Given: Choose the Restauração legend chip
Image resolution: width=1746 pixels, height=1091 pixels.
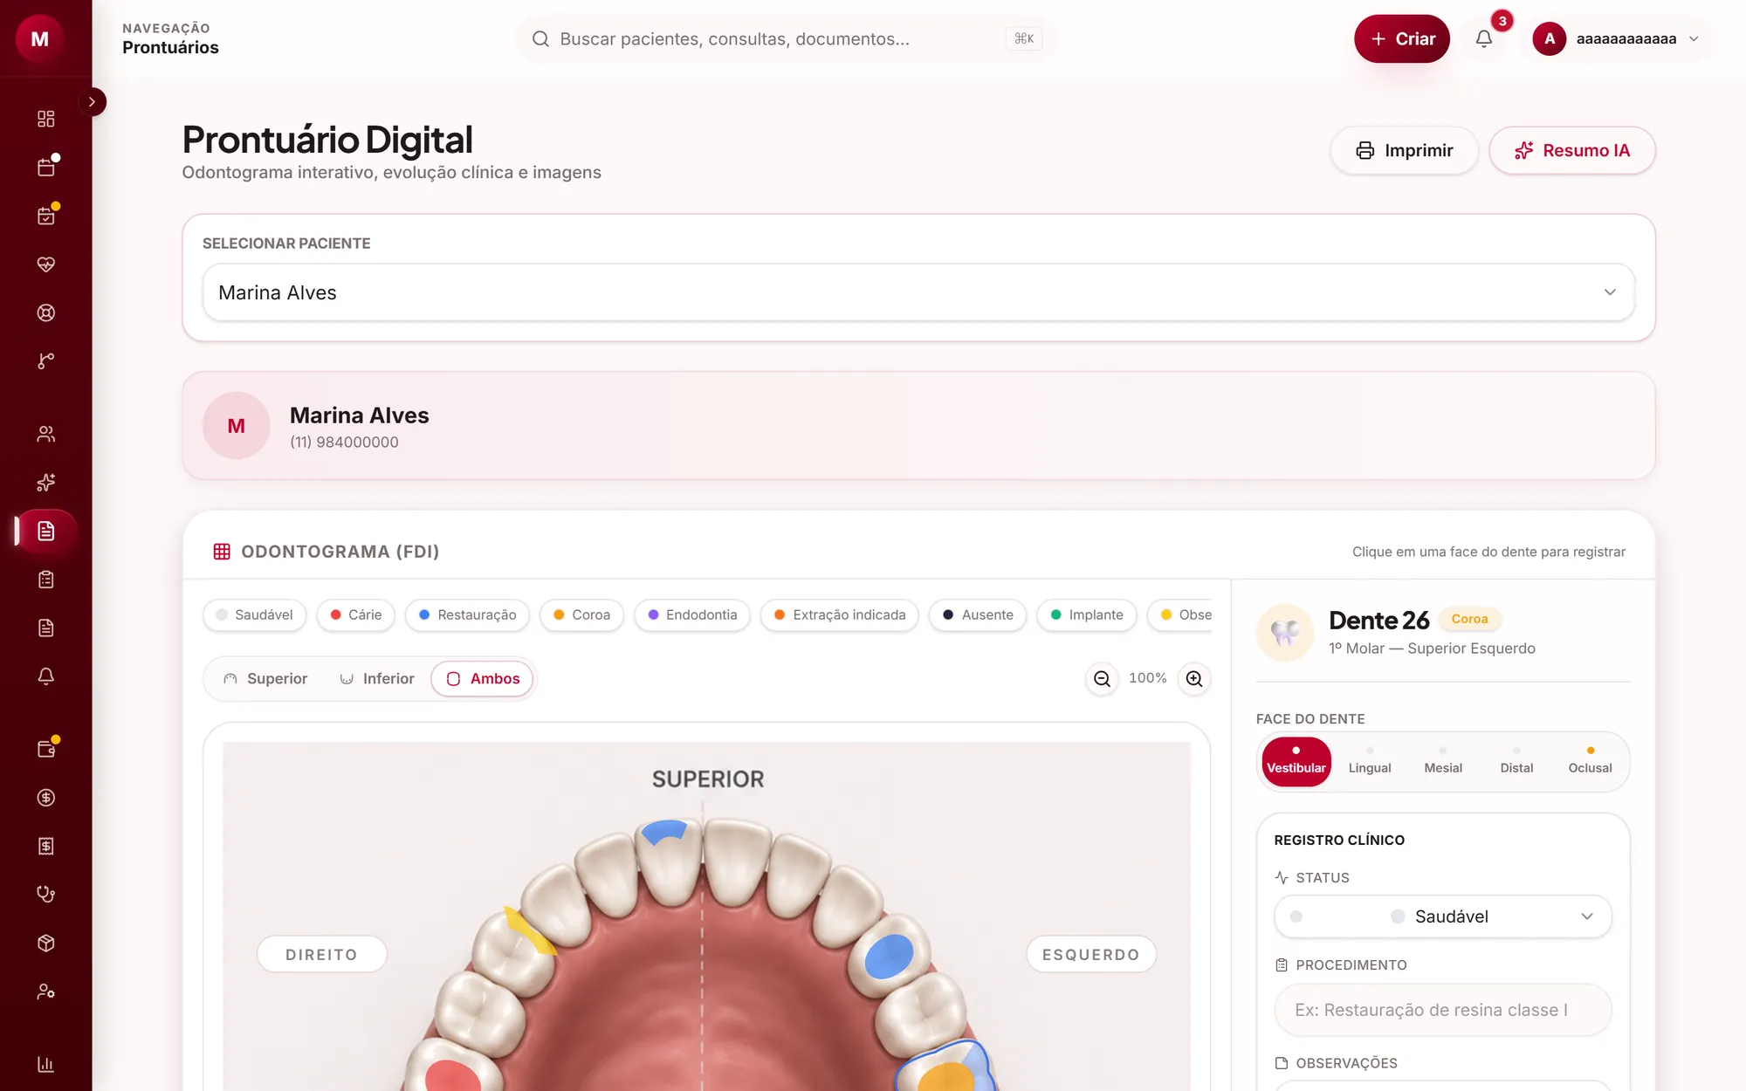Looking at the screenshot, I should [x=468, y=615].
